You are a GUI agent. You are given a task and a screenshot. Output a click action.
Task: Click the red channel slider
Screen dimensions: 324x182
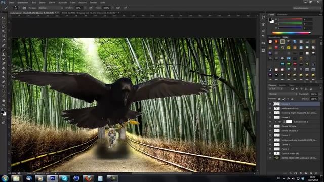[x=290, y=19]
